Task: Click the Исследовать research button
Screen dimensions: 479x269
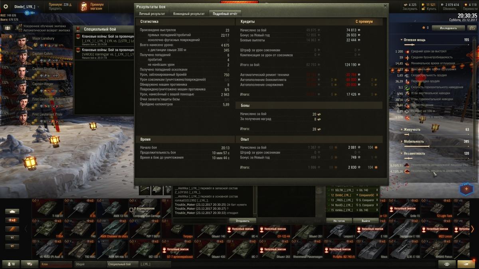Action: 448,28
